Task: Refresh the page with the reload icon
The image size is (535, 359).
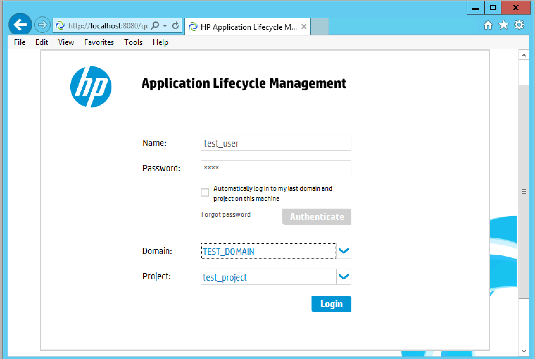Action: tap(175, 26)
